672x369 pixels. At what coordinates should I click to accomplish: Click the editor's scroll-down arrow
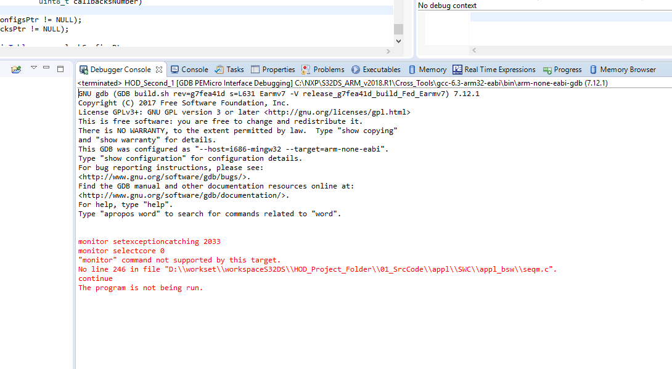(399, 39)
